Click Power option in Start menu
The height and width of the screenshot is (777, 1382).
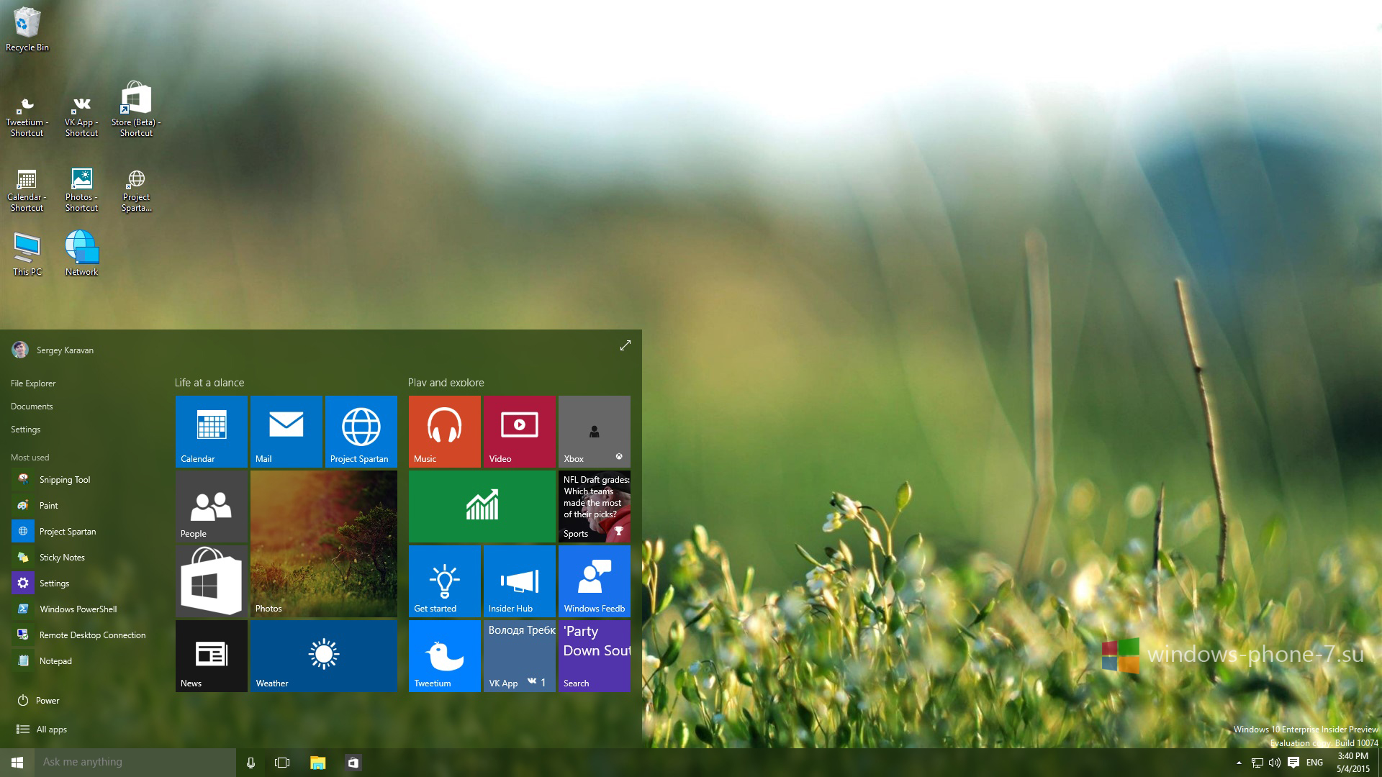(47, 699)
